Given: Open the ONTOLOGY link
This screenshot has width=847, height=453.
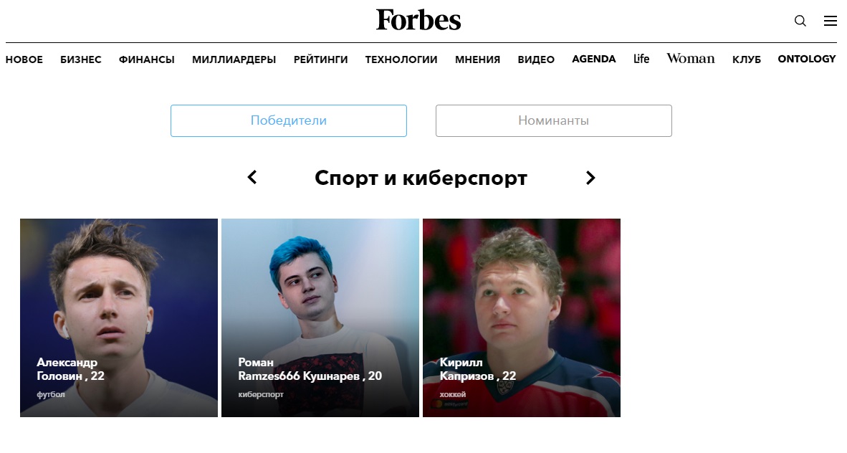Looking at the screenshot, I should click(x=807, y=59).
